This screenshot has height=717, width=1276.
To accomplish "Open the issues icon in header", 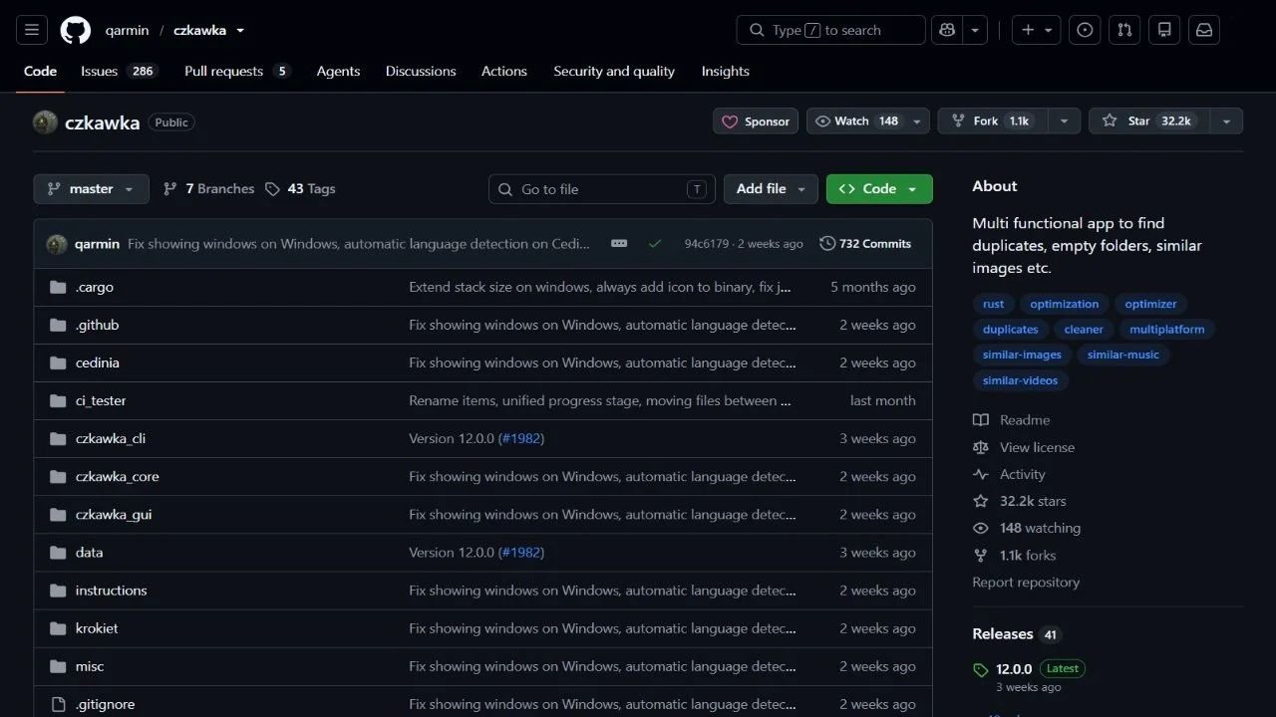I will [1085, 30].
